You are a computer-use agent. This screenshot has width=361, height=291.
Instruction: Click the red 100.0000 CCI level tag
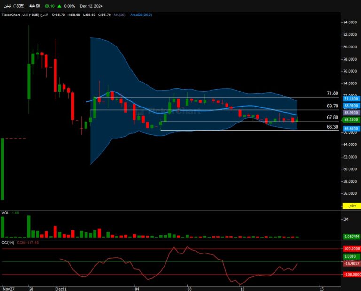point(351,249)
